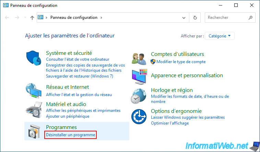Click the Panneau de configuration breadcrumb
Screen dimensions: 260x152
pyautogui.click(x=74, y=17)
